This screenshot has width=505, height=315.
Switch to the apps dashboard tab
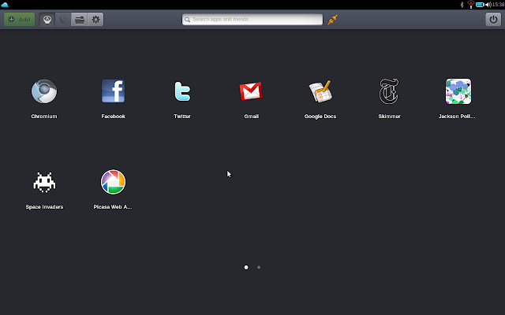[x=47, y=19]
